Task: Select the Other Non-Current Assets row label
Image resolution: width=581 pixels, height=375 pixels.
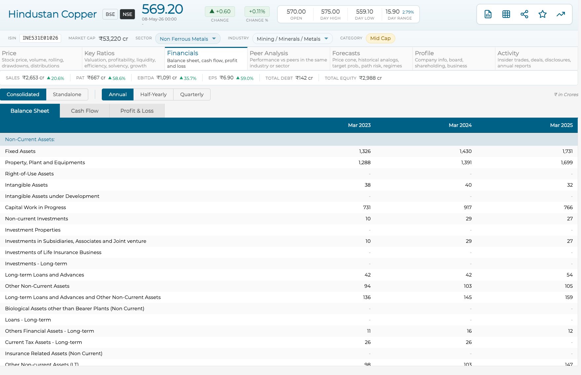Action: coord(37,286)
